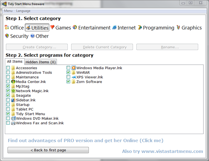Tick the Maintenance checkbox
The image size is (209, 161).
pos(8,77)
